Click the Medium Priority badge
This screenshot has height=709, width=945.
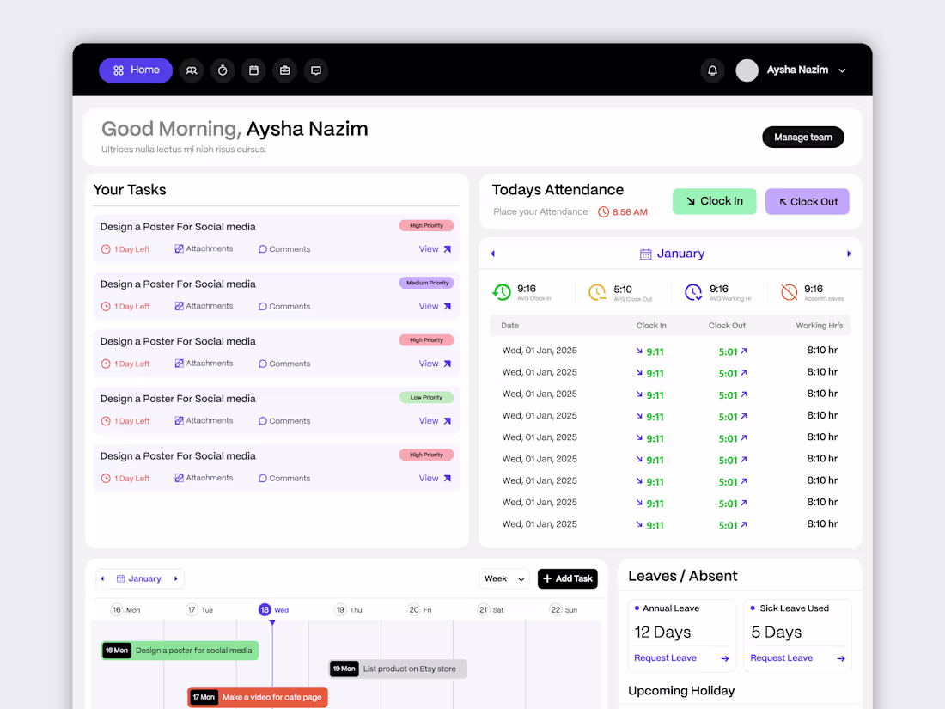click(427, 283)
